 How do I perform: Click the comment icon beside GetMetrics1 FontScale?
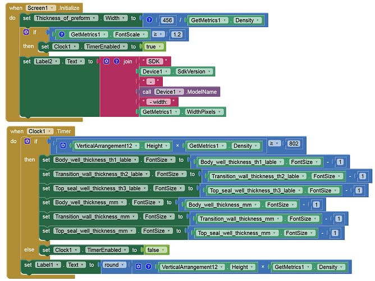coord(62,34)
